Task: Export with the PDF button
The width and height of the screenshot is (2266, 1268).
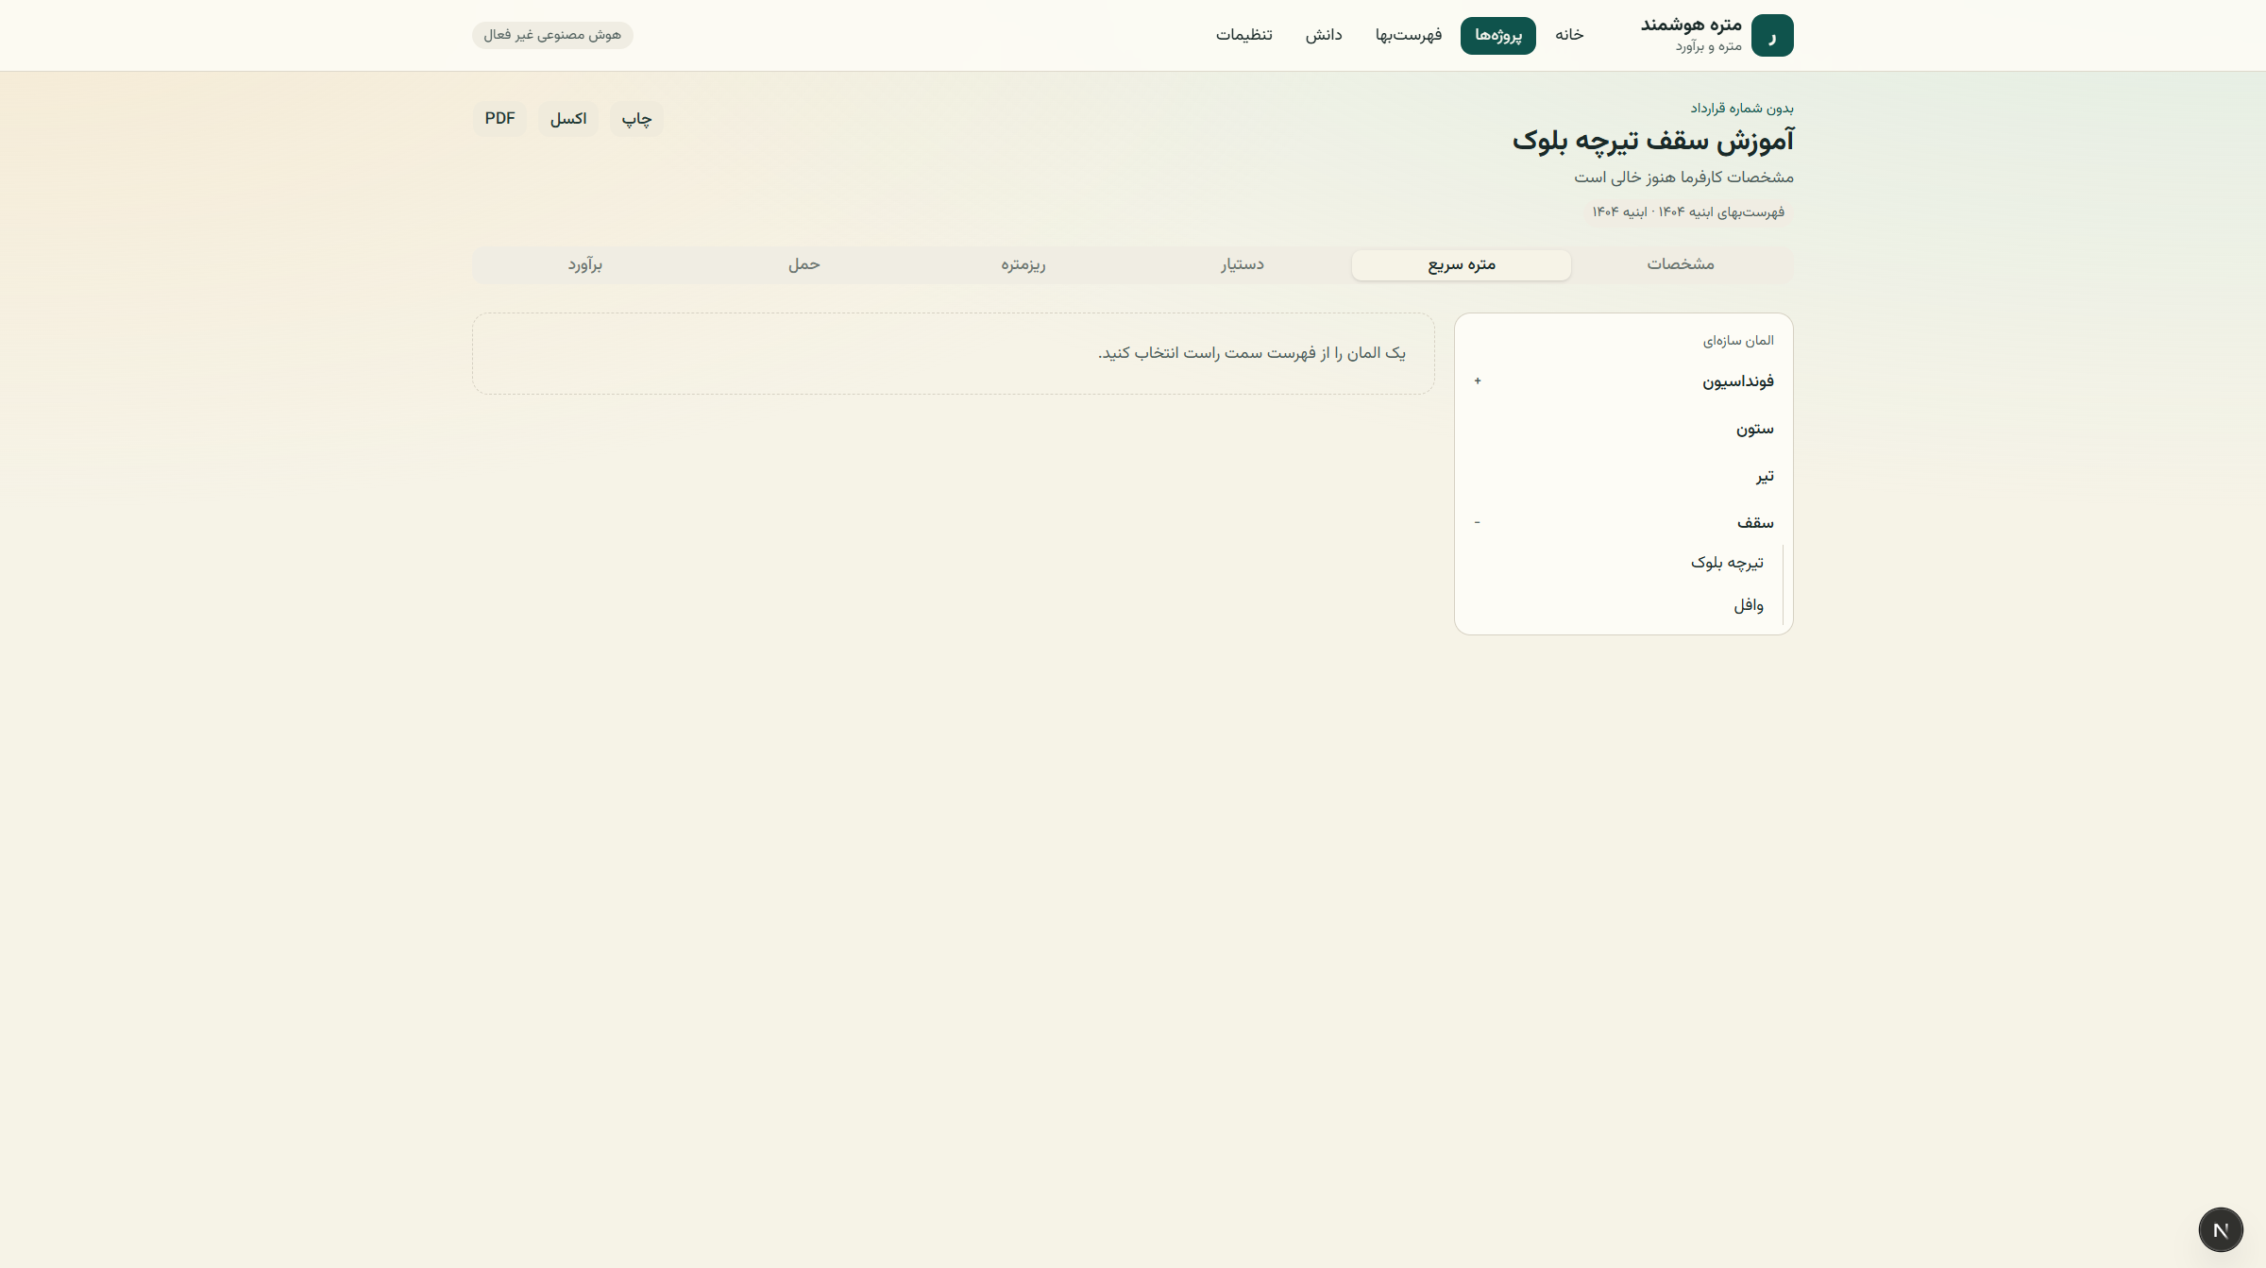Action: tap(499, 119)
